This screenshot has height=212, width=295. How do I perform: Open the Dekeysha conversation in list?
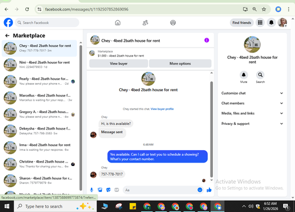[40, 131]
